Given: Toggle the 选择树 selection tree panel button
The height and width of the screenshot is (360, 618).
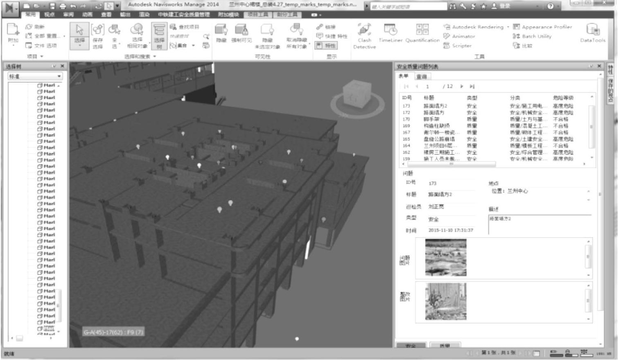Looking at the screenshot, I should [x=159, y=36].
